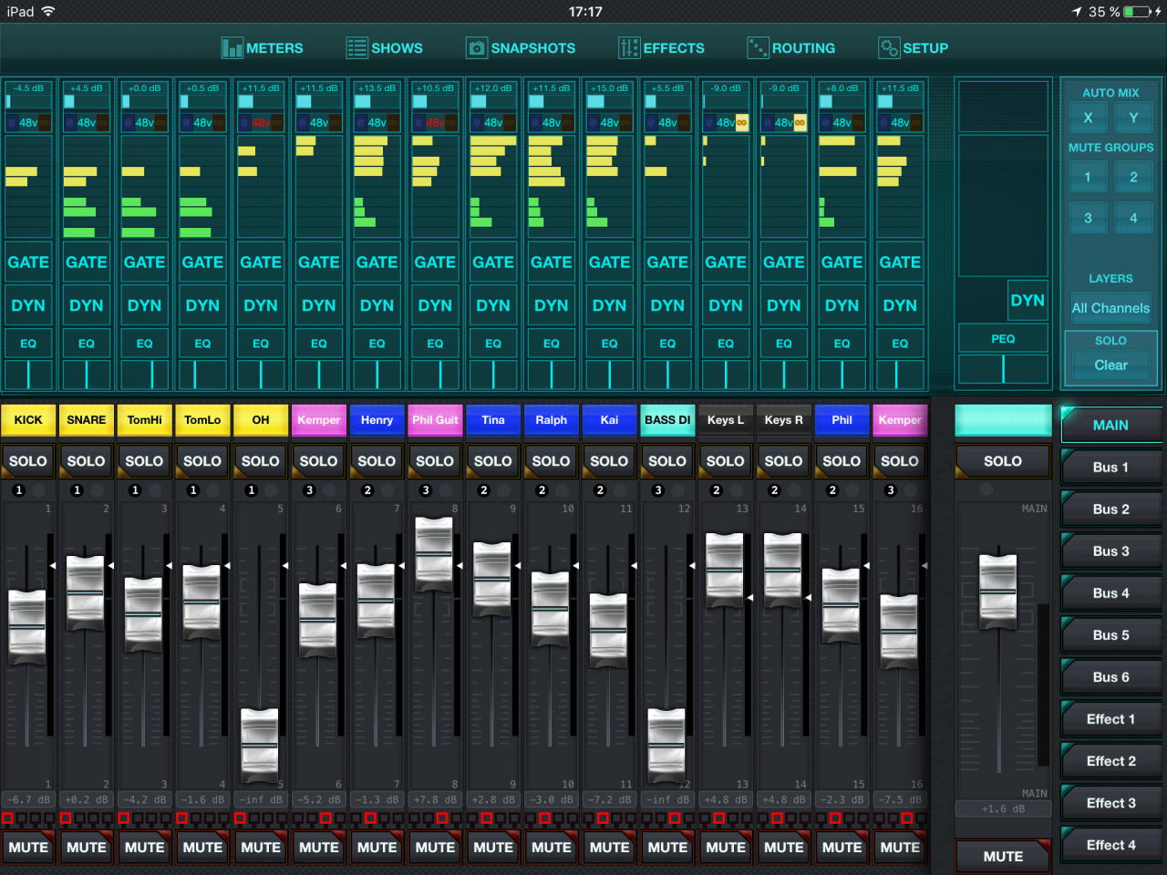Toggle 48v phantom on Keys L channel
The image size is (1167, 875).
[726, 122]
